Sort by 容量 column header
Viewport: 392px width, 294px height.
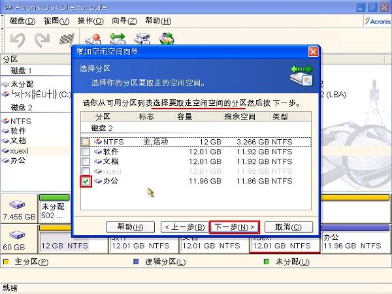(x=199, y=117)
